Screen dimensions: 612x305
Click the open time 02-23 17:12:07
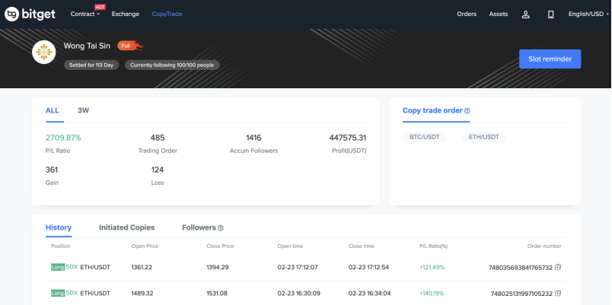click(298, 267)
